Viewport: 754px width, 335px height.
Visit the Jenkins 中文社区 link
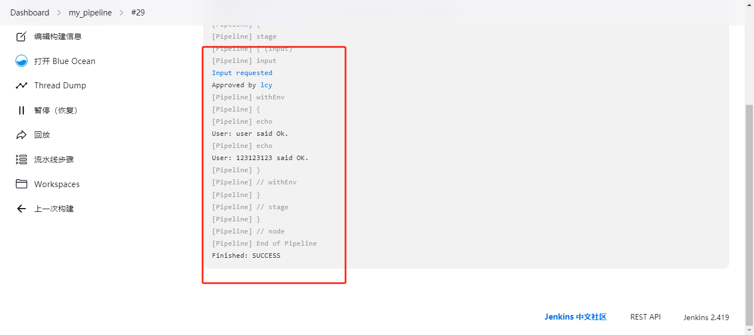click(x=575, y=317)
